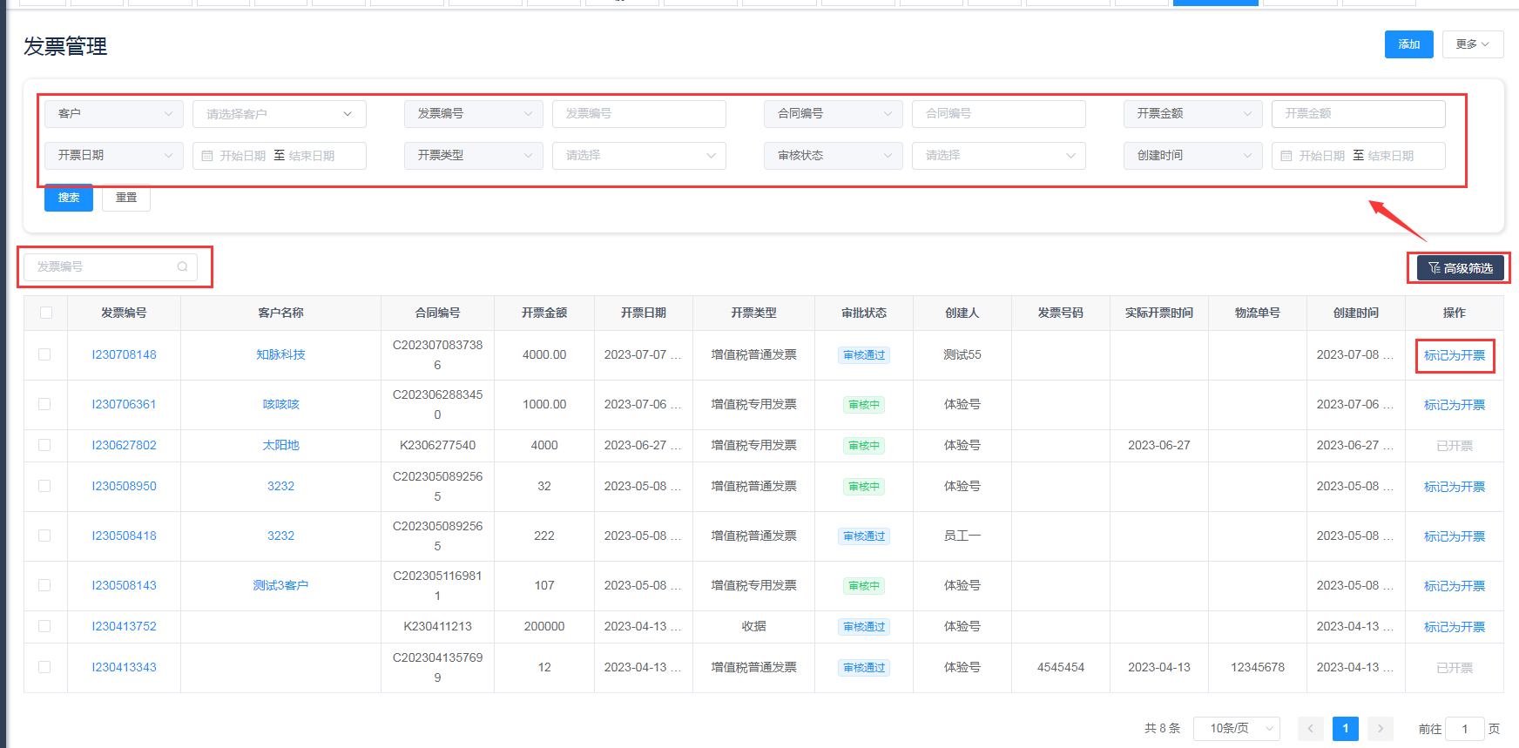The width and height of the screenshot is (1519, 748).
Task: Click the 搜索 button
Action: coord(69,198)
